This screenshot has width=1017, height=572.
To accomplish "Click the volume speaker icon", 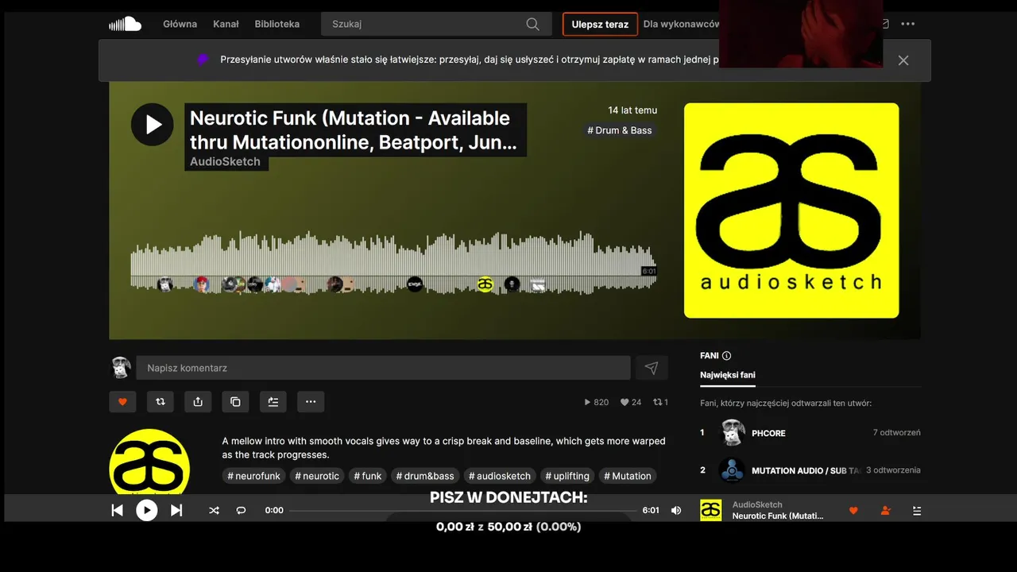I will (x=676, y=510).
